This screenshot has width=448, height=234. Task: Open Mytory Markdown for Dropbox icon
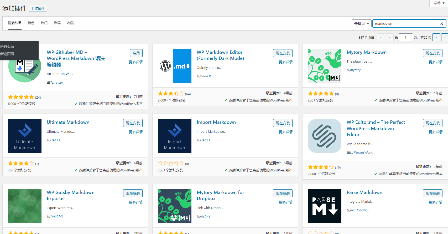click(175, 206)
